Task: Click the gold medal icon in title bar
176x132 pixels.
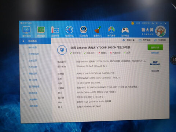Action: 133,23
